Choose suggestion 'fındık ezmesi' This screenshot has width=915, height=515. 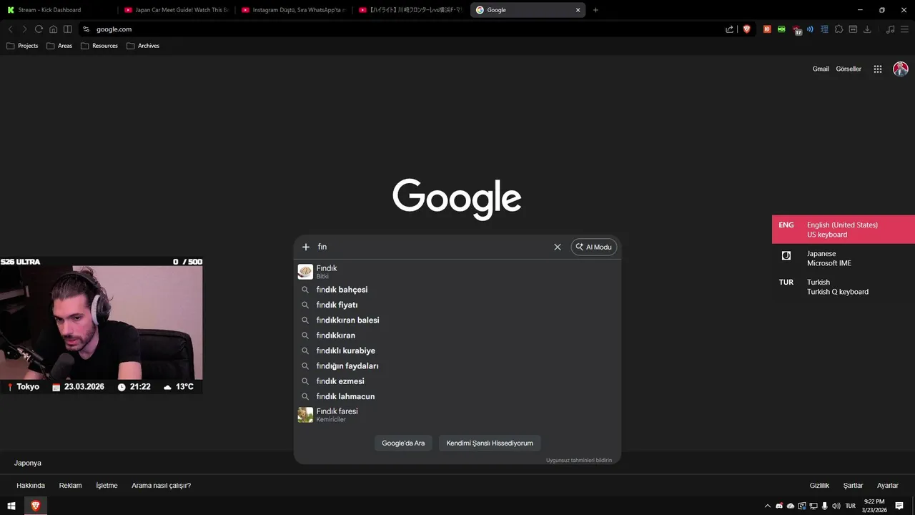click(457, 381)
